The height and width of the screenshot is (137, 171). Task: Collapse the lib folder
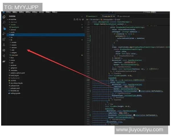[x=11, y=40]
